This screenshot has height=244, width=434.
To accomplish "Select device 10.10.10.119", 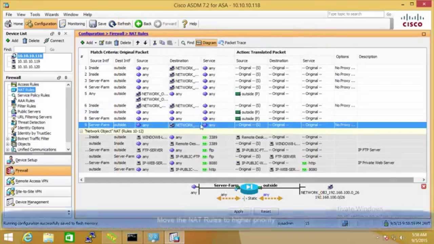I will (28, 61).
